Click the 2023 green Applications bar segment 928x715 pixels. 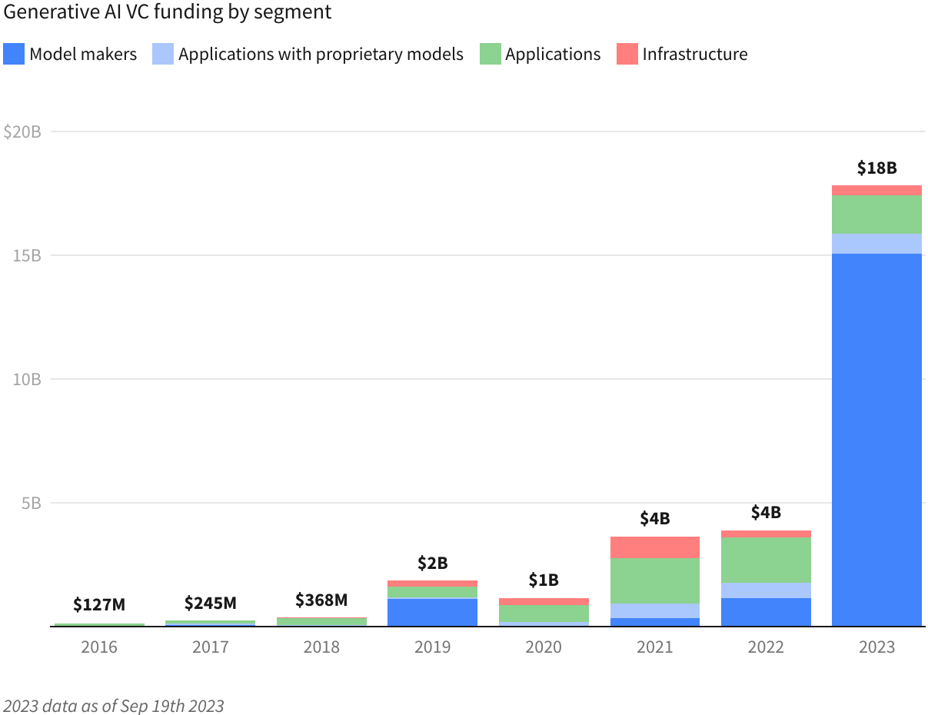[876, 214]
